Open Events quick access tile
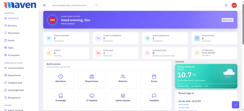 pos(154,80)
